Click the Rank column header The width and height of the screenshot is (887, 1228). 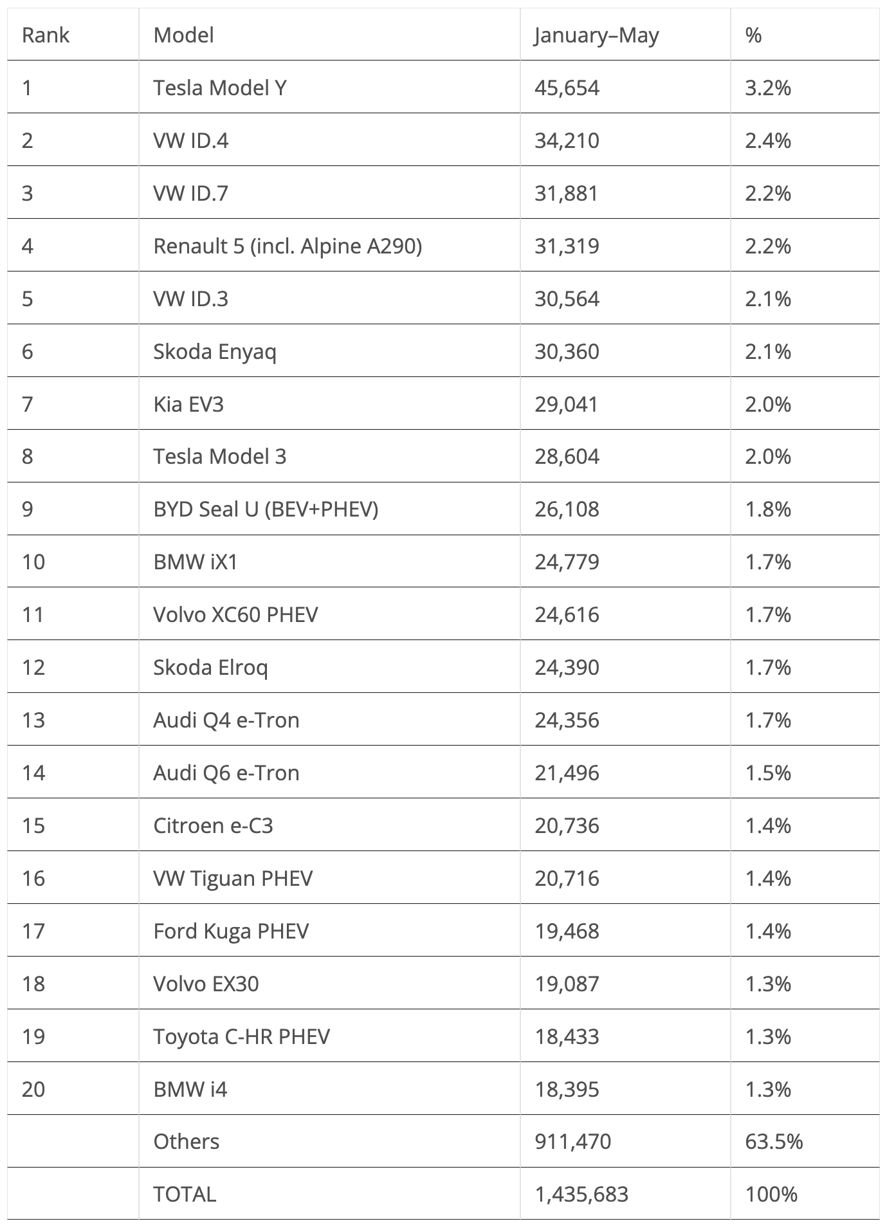[46, 35]
